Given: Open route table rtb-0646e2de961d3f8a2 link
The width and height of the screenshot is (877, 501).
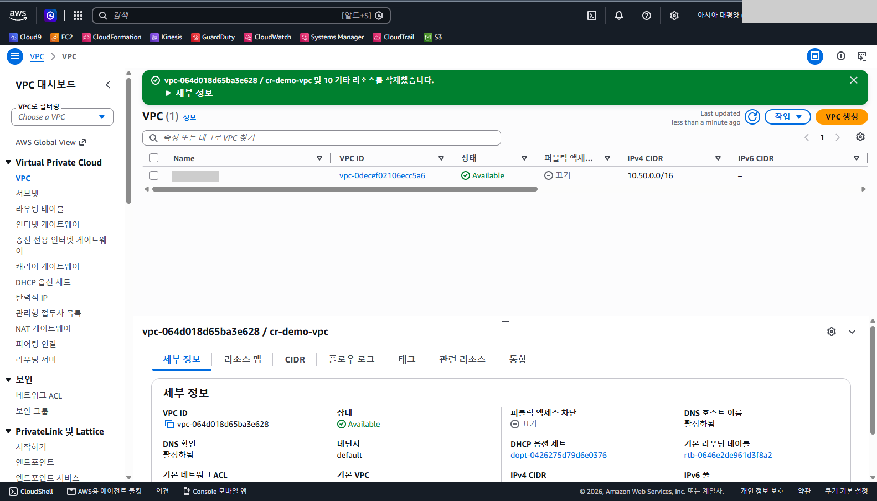Looking at the screenshot, I should coord(728,455).
